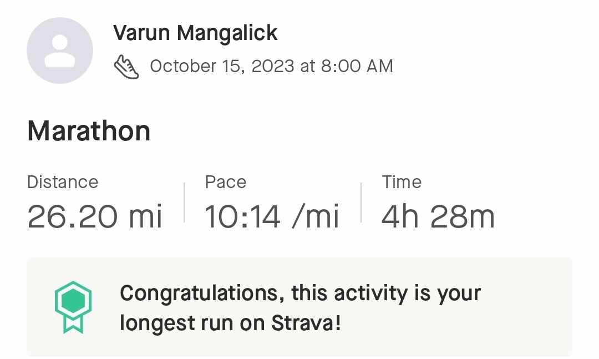
Task: Open Varun Mangalick's athlete profile
Action: pyautogui.click(x=195, y=33)
